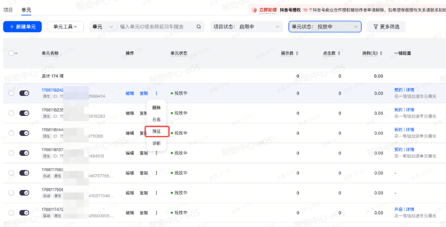Open the 单元状态 投放中 filter
446x227 pixels.
click(x=325, y=27)
